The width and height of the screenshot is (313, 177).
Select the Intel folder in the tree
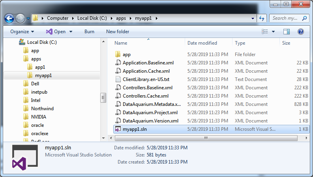coord(36,100)
